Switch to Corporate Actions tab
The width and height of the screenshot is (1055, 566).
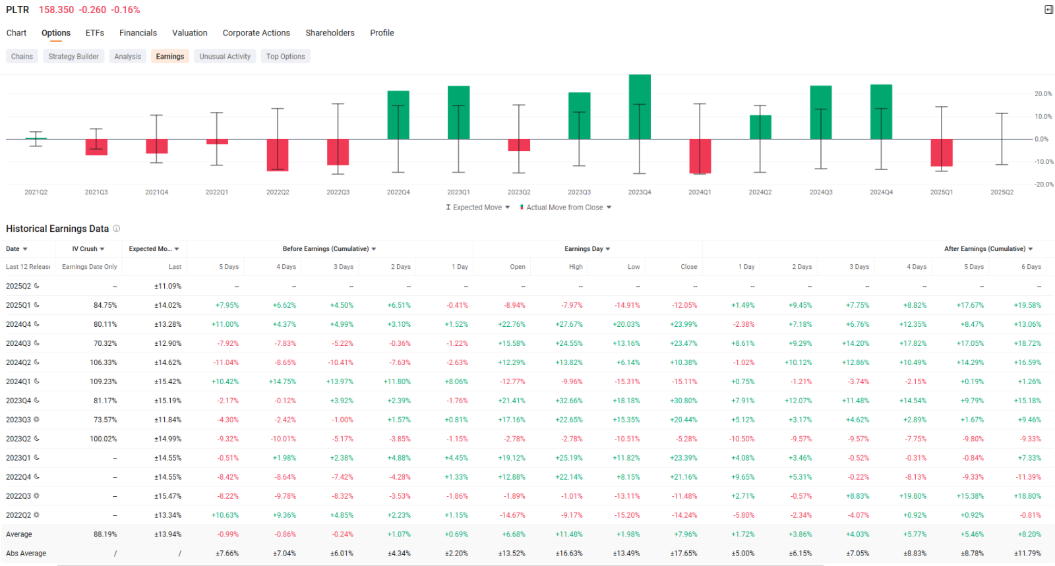[256, 33]
